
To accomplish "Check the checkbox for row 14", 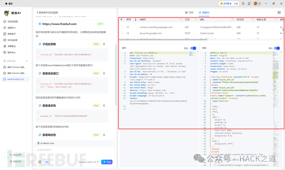I will pyautogui.click(x=121, y=33).
